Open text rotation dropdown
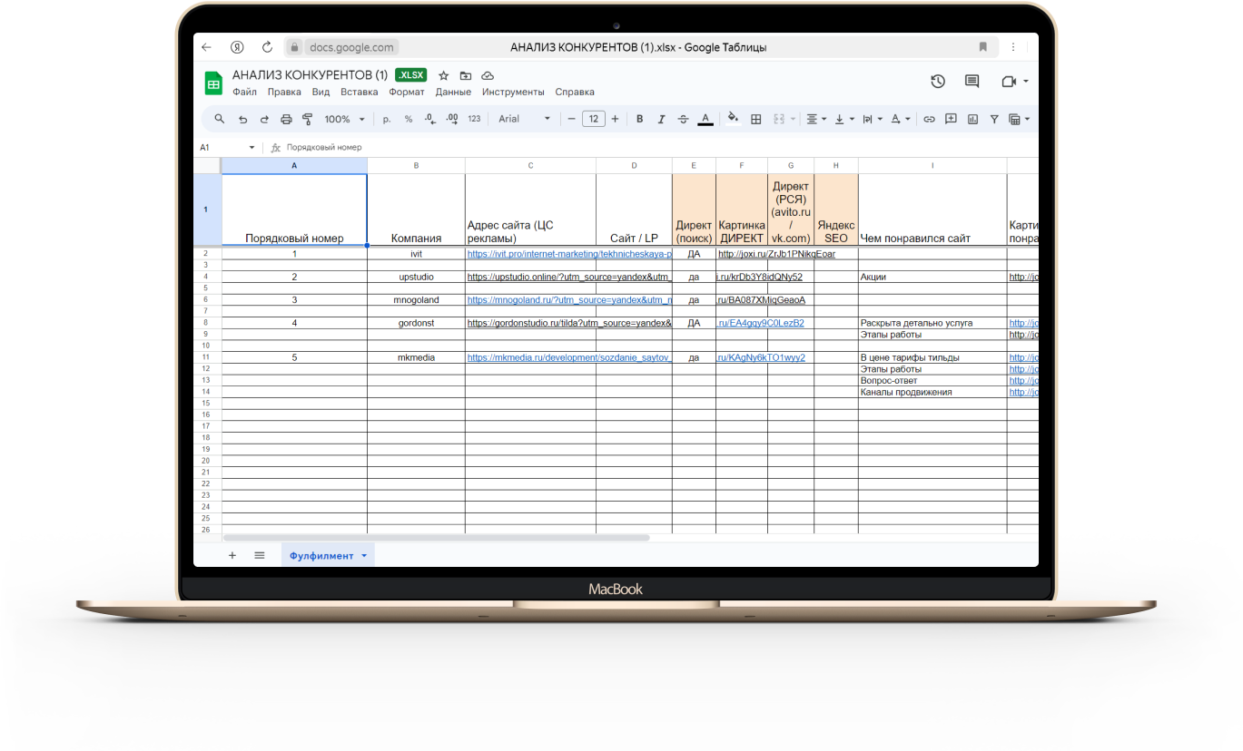Screen dimensions: 1243x751 [900, 119]
